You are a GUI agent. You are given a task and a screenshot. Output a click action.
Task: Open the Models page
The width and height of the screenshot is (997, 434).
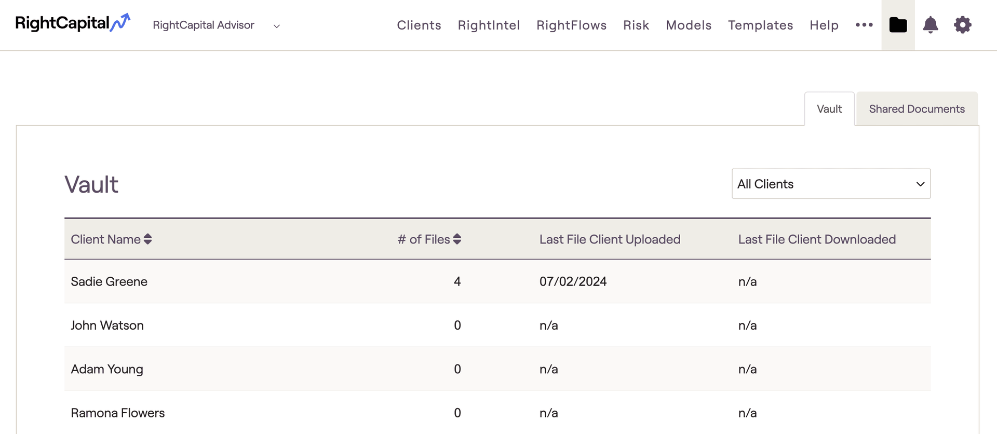coord(689,25)
